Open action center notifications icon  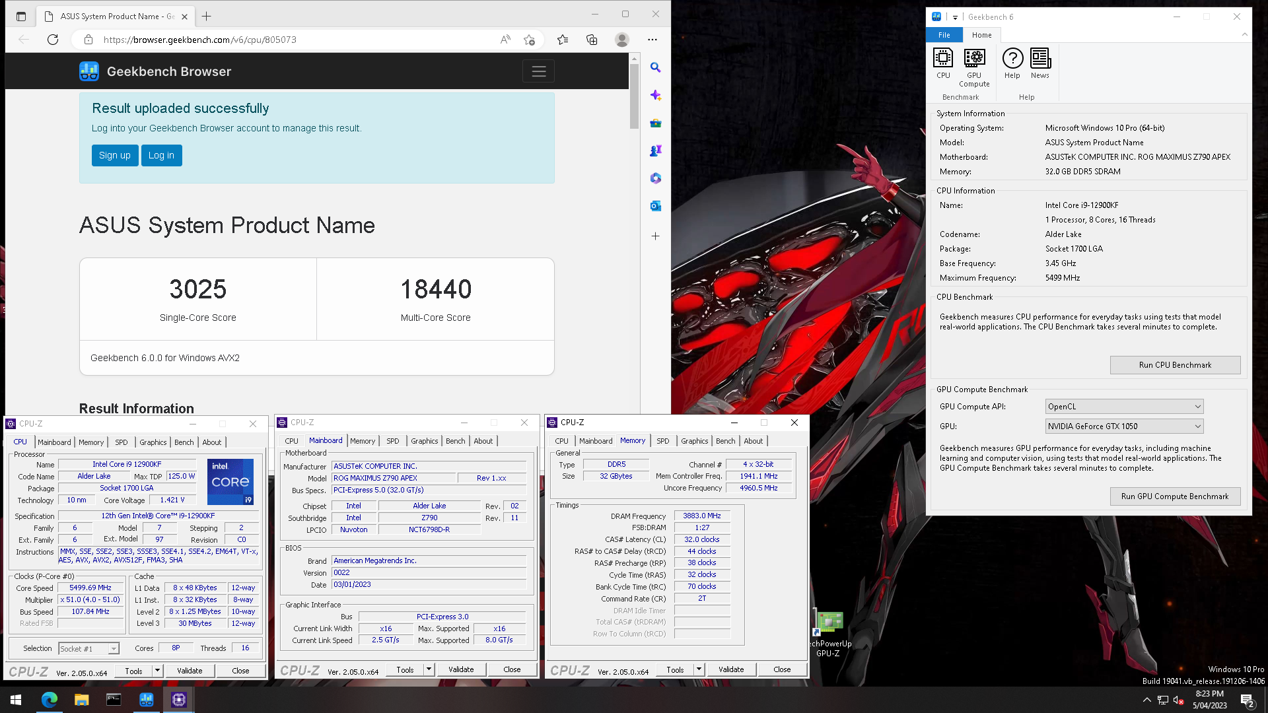(1247, 700)
